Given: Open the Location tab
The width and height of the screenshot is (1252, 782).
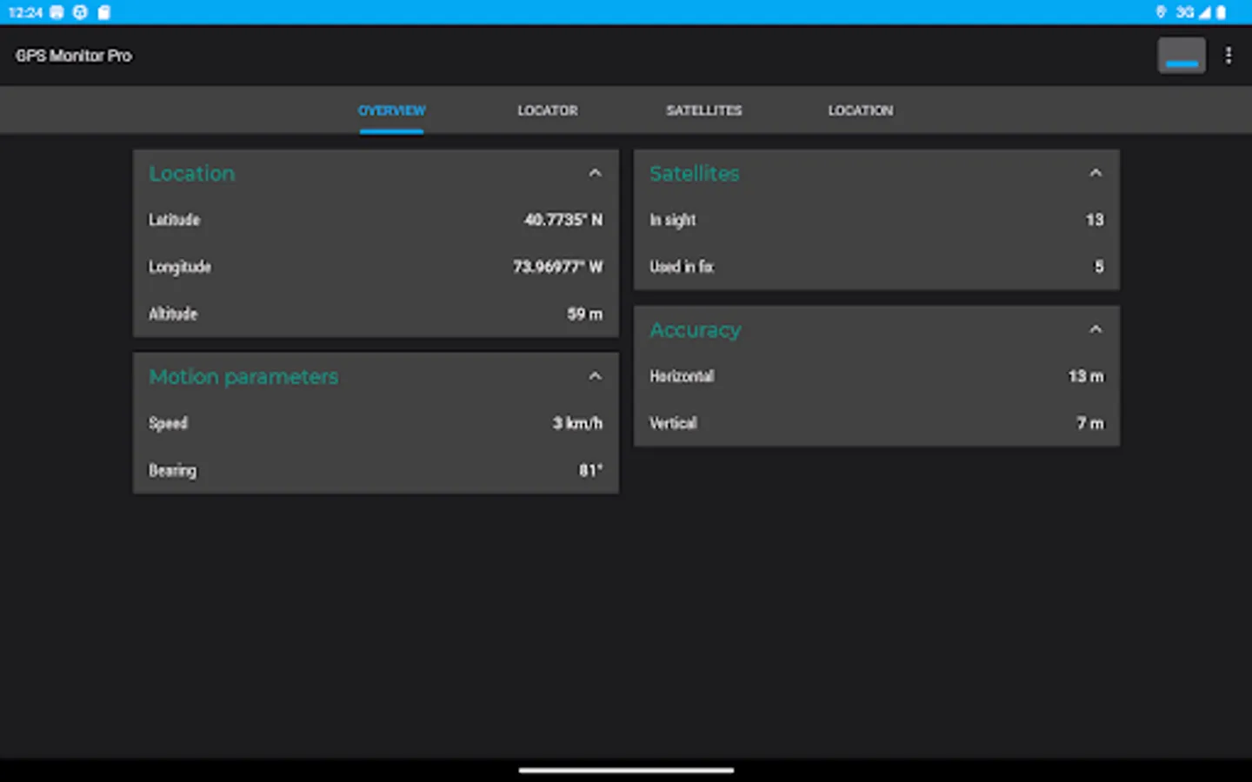Looking at the screenshot, I should coord(861,110).
